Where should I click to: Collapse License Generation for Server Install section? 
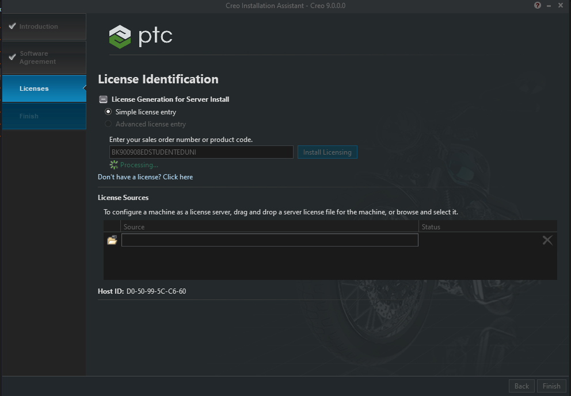click(x=103, y=99)
